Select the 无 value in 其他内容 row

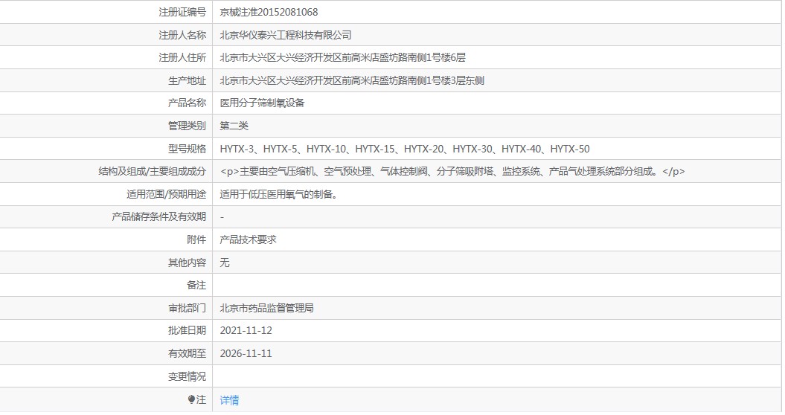[x=224, y=263]
